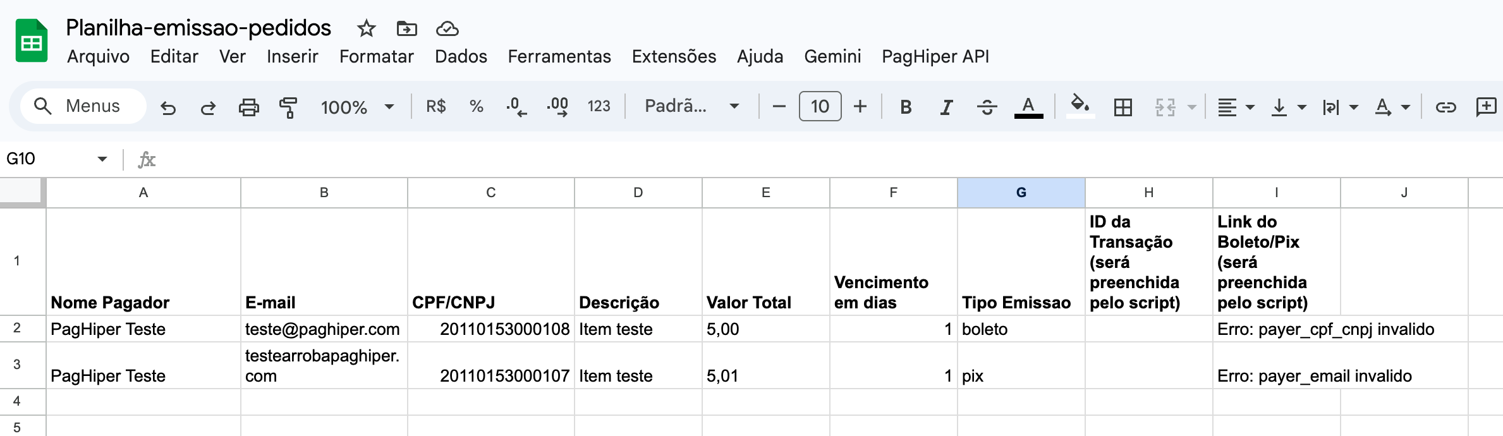This screenshot has height=436, width=1503.
Task: Insert link using chain icon
Action: pyautogui.click(x=1446, y=107)
